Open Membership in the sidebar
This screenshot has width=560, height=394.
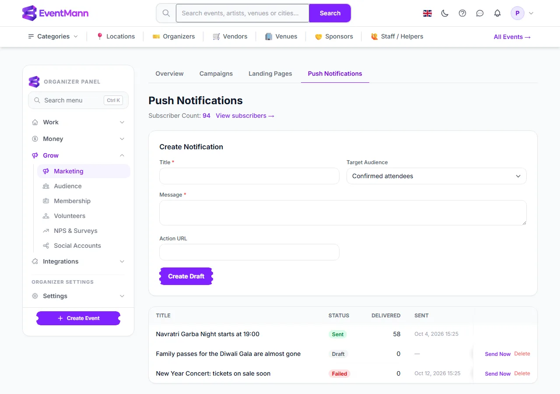(x=84, y=201)
